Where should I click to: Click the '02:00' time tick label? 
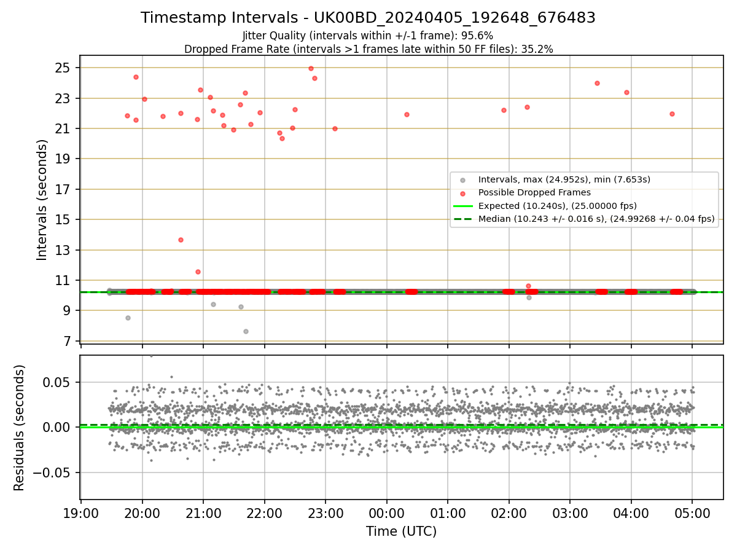(509, 513)
